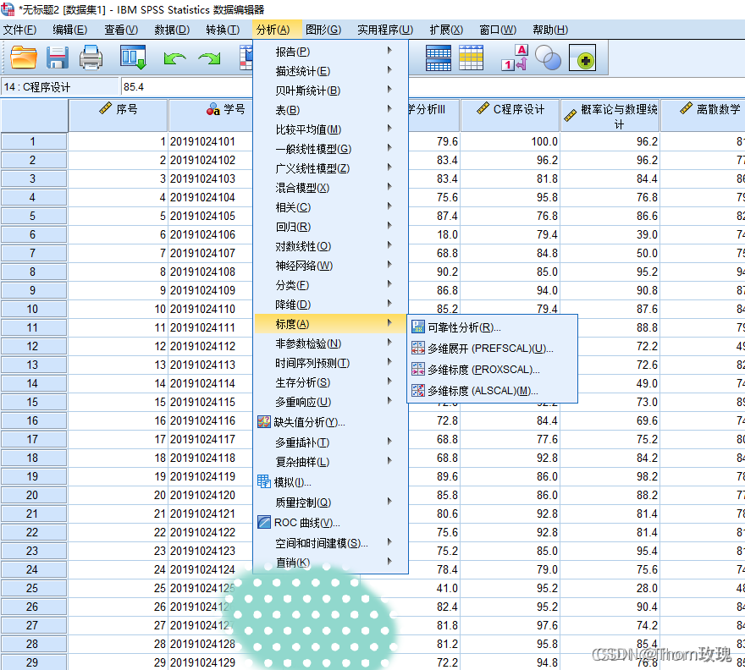The width and height of the screenshot is (745, 670).
Task: Click C程序设计 cell 100.0
Action: pyautogui.click(x=510, y=141)
